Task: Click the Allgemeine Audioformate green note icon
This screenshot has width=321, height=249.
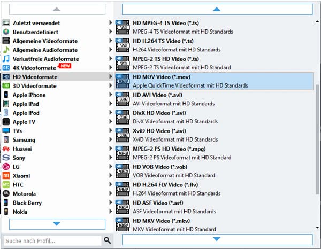Action: point(6,50)
